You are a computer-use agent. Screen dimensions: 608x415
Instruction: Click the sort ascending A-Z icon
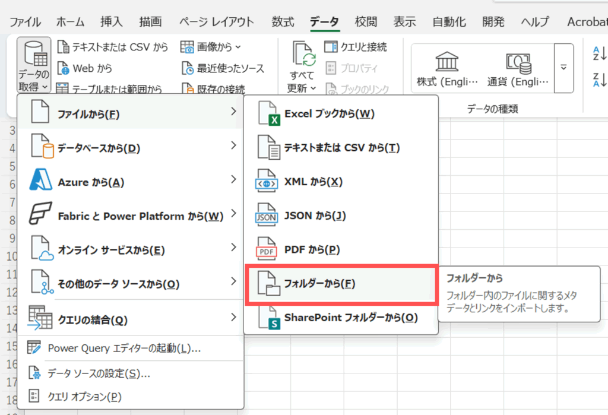598,53
